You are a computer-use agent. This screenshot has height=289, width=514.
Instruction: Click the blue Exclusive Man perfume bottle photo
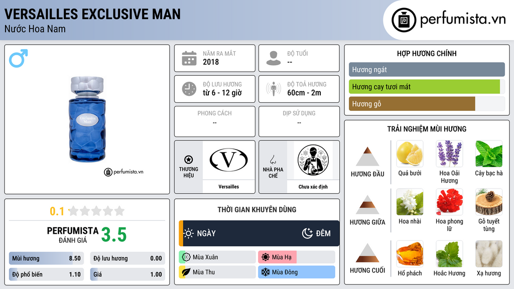click(x=87, y=119)
